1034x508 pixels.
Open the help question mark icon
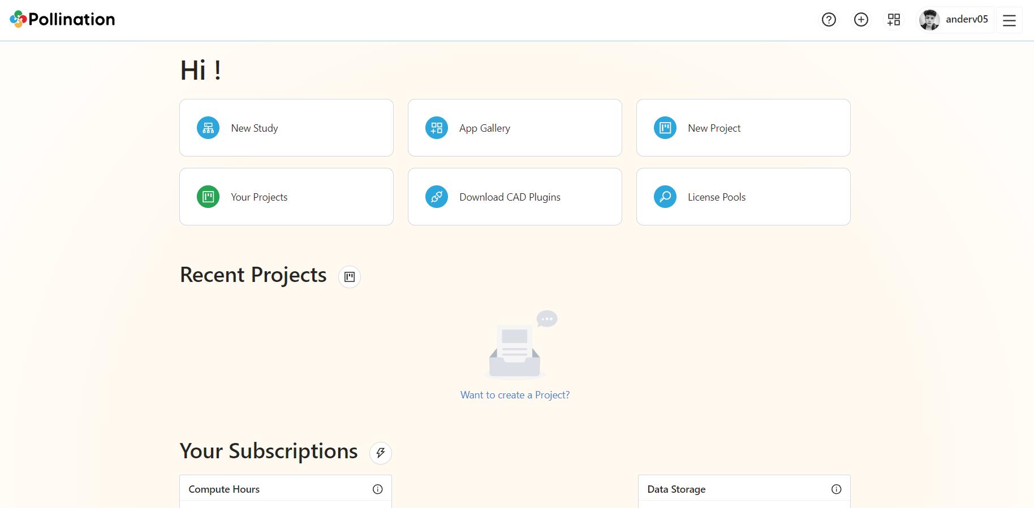pos(829,20)
